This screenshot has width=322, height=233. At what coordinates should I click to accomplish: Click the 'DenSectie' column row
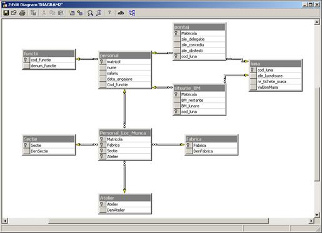tap(49, 151)
